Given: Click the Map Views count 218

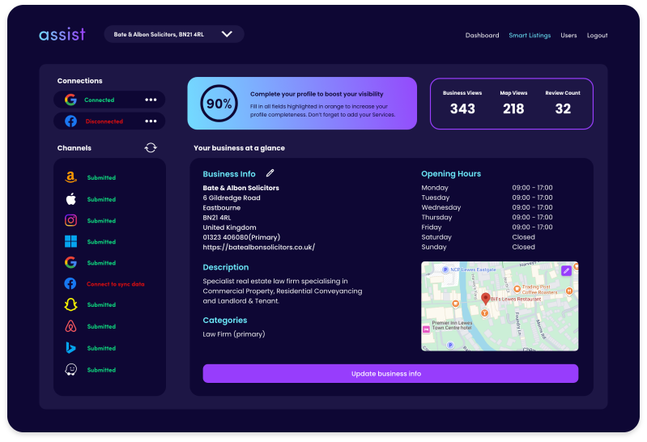Looking at the screenshot, I should (513, 108).
